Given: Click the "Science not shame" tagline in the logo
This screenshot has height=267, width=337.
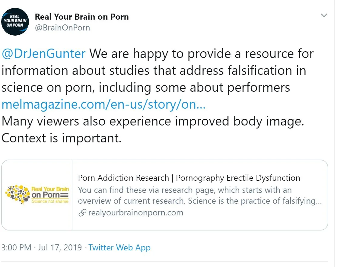Looking at the screenshot, I should click(x=50, y=201).
